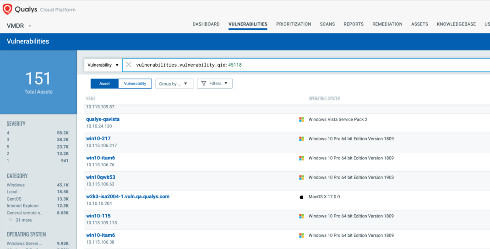Click Windows icon in win10-115 row

click(301, 216)
